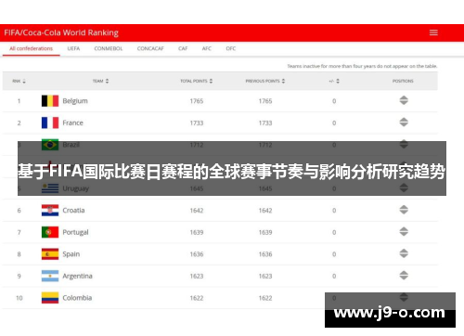Open the Belgium team name
Screen dimensions: 464x336
point(75,101)
